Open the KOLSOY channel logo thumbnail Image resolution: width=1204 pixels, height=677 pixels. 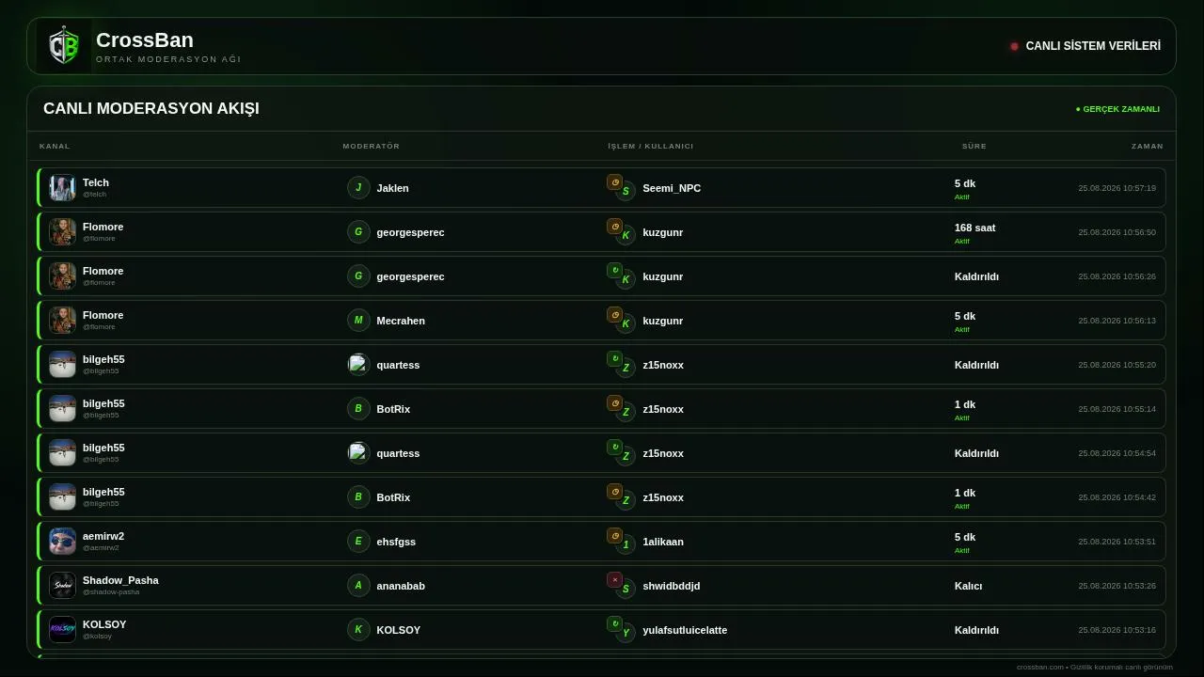coord(62,630)
